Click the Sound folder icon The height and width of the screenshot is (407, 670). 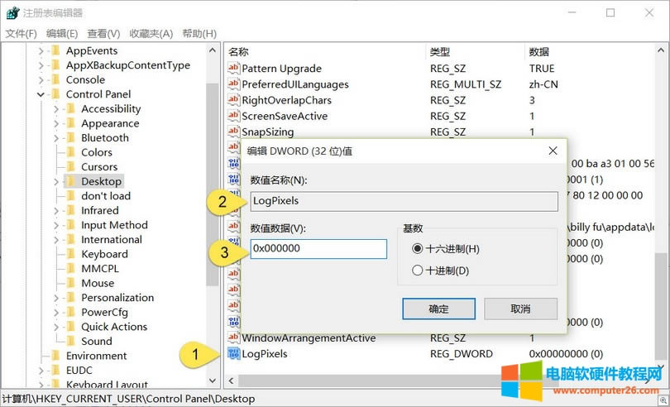(x=71, y=342)
